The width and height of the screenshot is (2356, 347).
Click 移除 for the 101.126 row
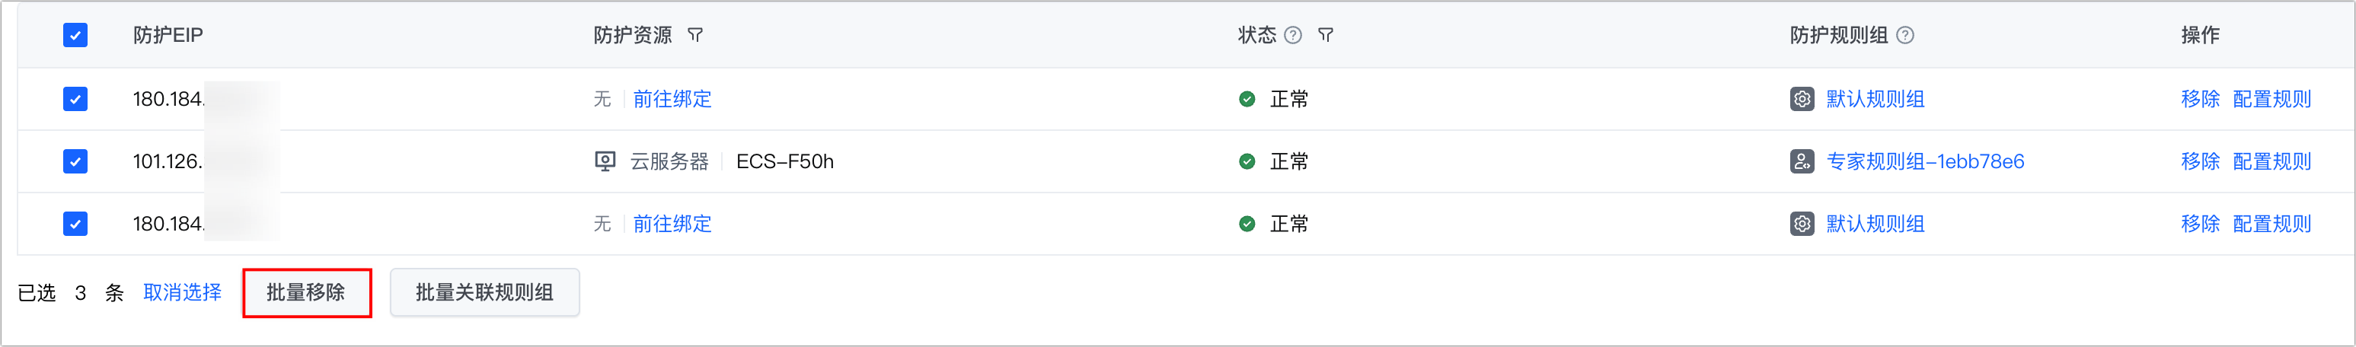pos(2200,161)
